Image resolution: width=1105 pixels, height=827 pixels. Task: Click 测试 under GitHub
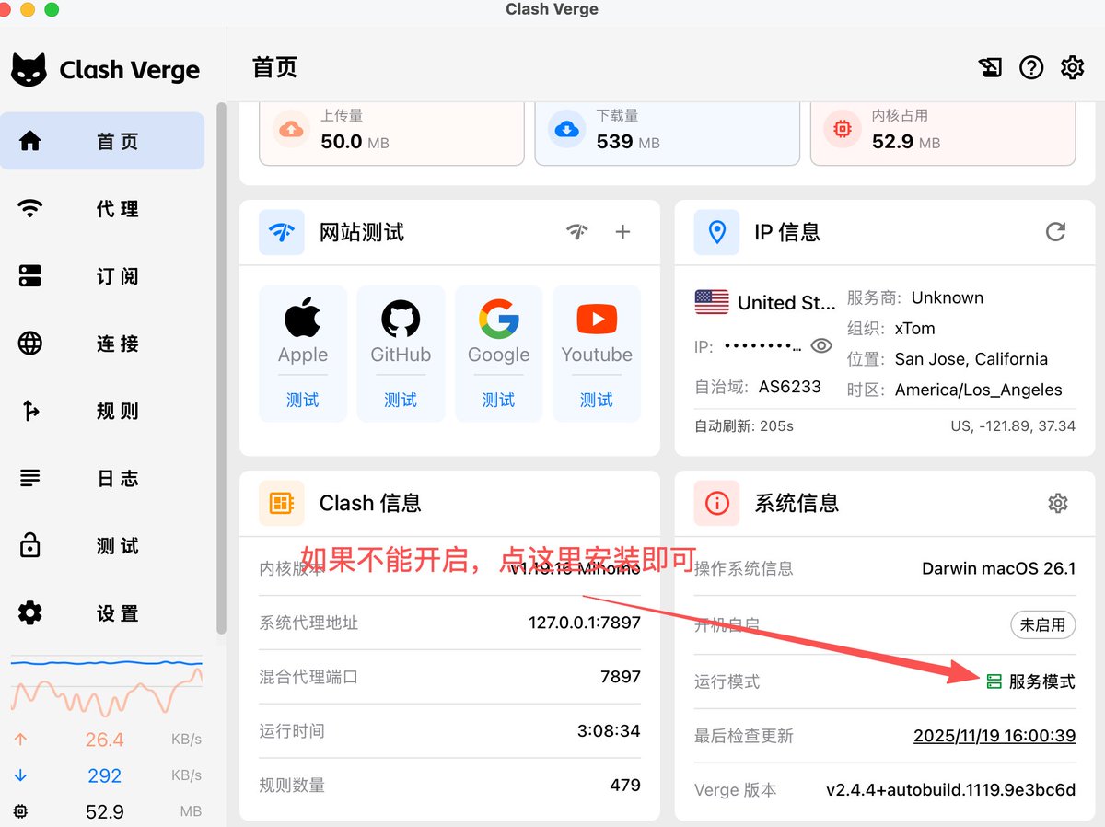[401, 400]
